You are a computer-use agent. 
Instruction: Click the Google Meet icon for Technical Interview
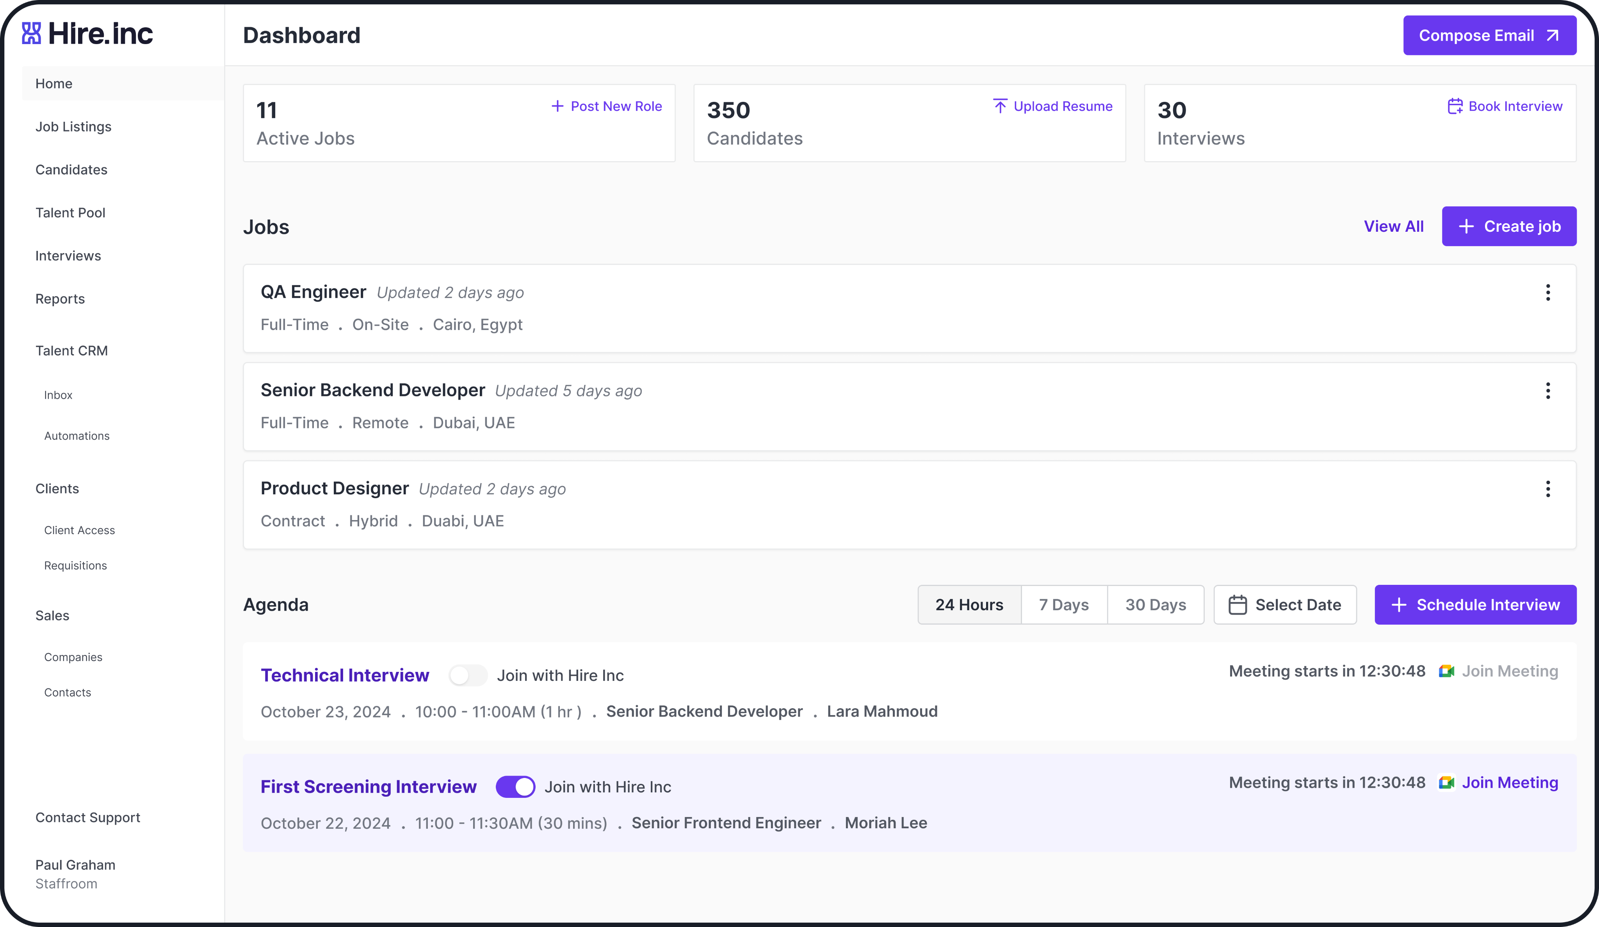pos(1447,671)
